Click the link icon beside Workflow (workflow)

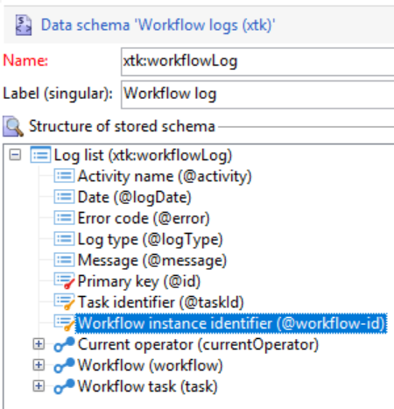[x=64, y=365]
